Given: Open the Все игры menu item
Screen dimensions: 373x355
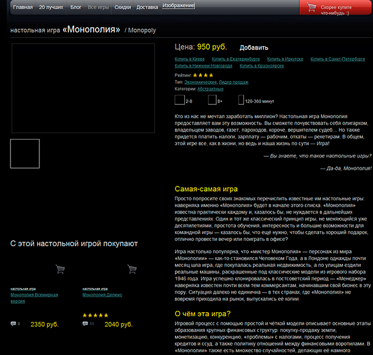Looking at the screenshot, I should (98, 7).
